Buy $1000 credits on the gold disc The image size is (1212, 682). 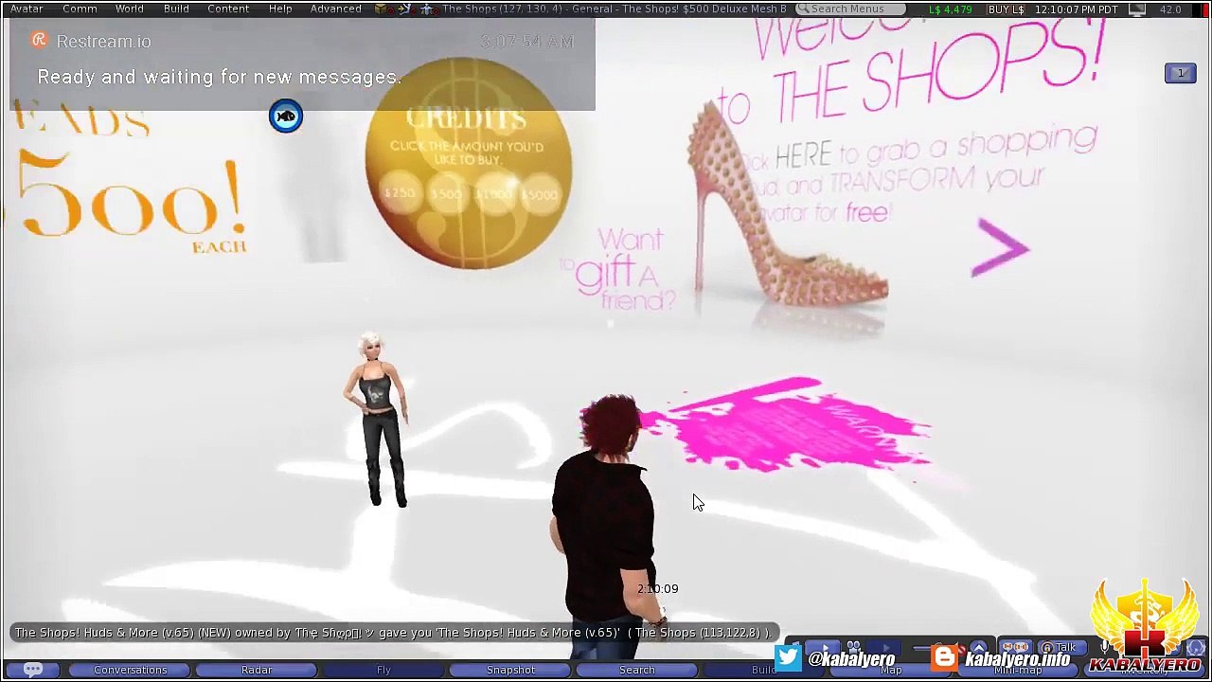pyautogui.click(x=493, y=194)
